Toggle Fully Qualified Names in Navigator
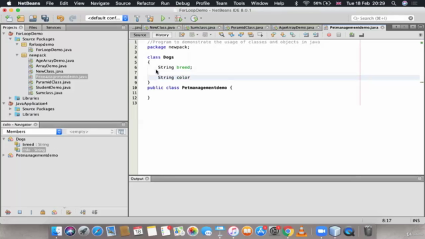 tap(68, 212)
